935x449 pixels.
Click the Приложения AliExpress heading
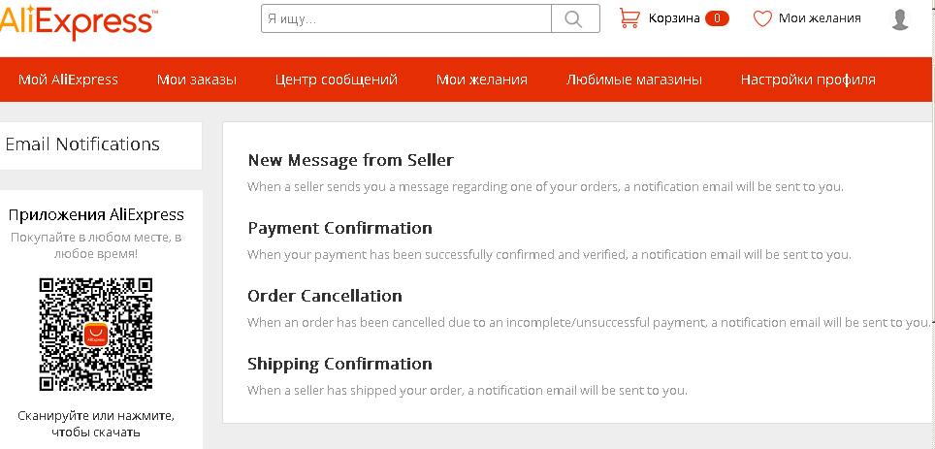pos(96,215)
